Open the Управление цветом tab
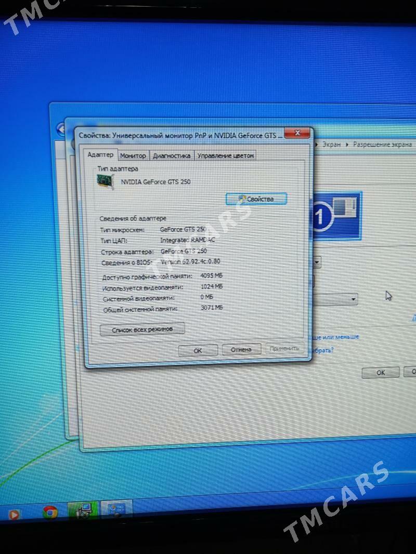Viewport: 416px width, 554px height. tap(226, 155)
